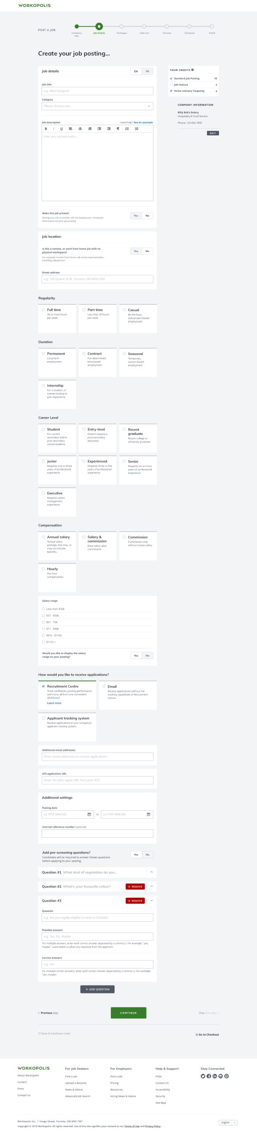Open Workopolis Twitter social icon in footer
Image resolution: width=257 pixels, height=1136 pixels.
pyautogui.click(x=203, y=1076)
